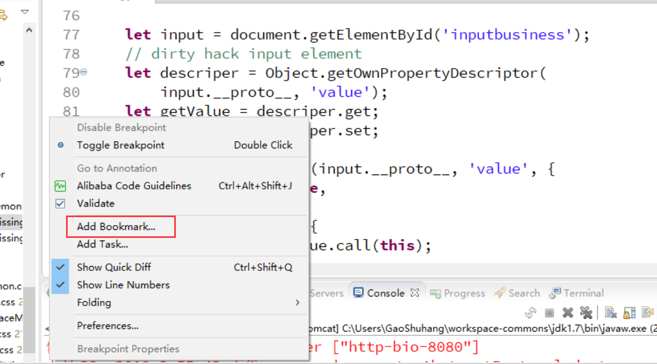Click the Terminate stop square icon
The width and height of the screenshot is (657, 364).
point(549,313)
